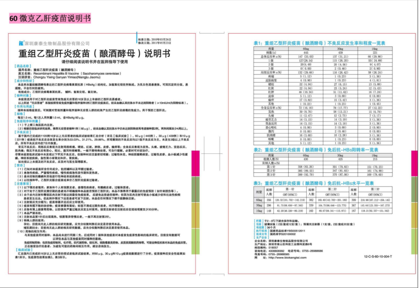Click the hotline number '4008806992'
The image size is (419, 288).
click(276, 251)
